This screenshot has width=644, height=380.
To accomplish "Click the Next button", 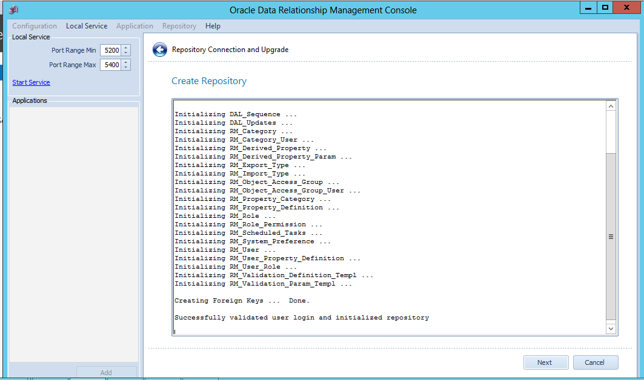I will [x=546, y=362].
